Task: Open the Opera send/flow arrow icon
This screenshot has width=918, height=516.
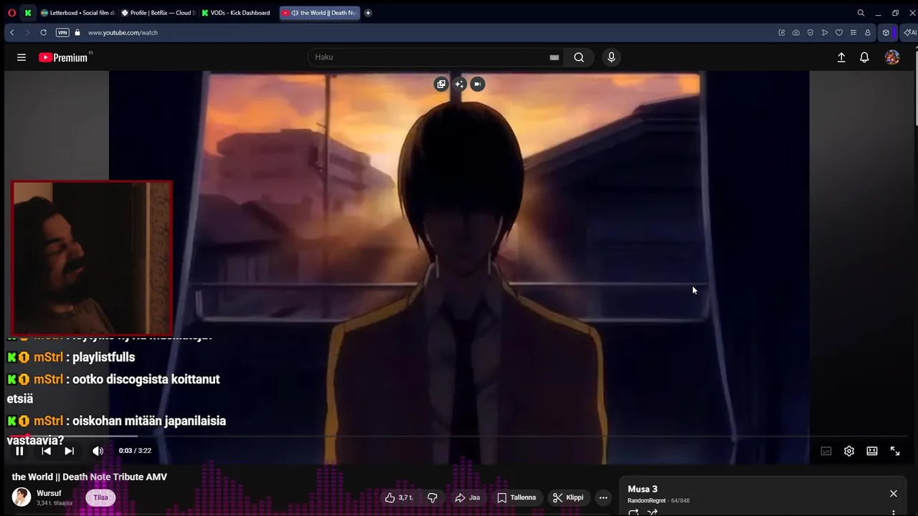Action: pyautogui.click(x=825, y=32)
